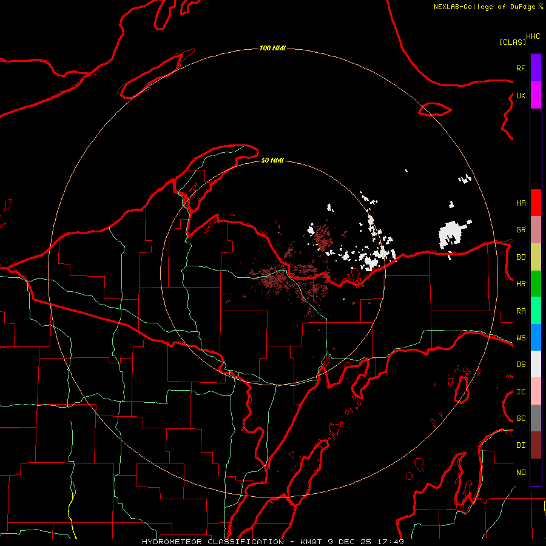Click the WS legend label

click(521, 338)
